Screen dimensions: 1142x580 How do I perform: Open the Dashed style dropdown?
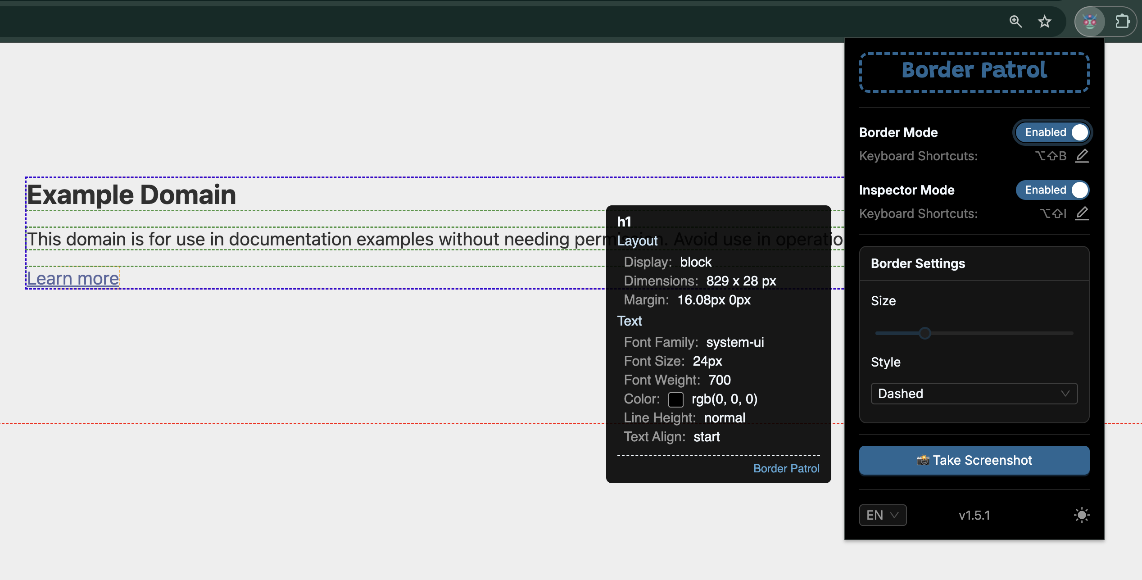(974, 394)
